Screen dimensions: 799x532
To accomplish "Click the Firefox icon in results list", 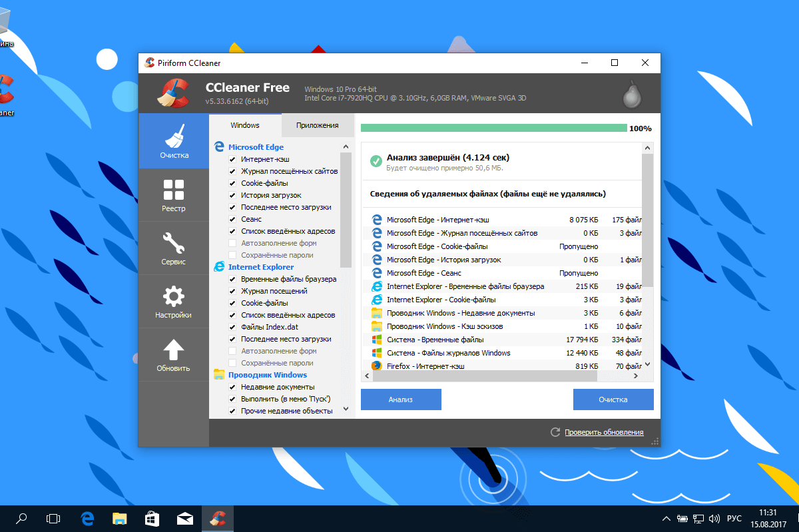I will pyautogui.click(x=376, y=366).
